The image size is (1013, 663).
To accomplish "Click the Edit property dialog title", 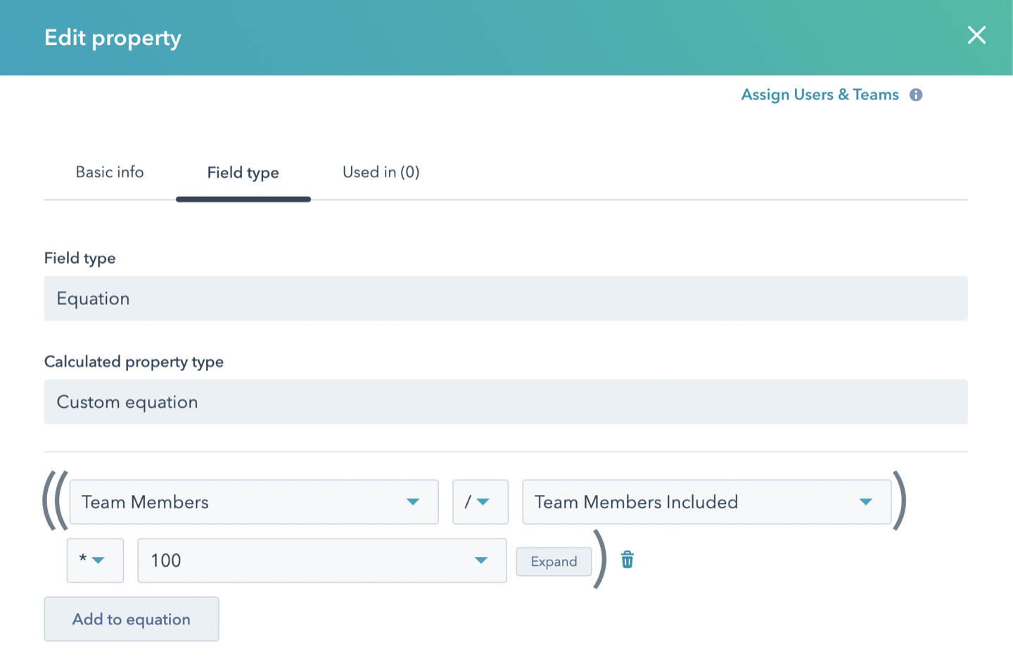I will [x=113, y=37].
